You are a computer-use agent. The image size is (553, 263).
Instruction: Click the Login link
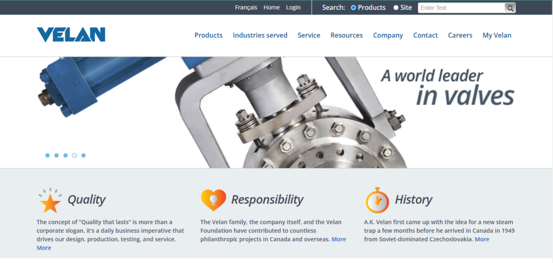(x=293, y=8)
